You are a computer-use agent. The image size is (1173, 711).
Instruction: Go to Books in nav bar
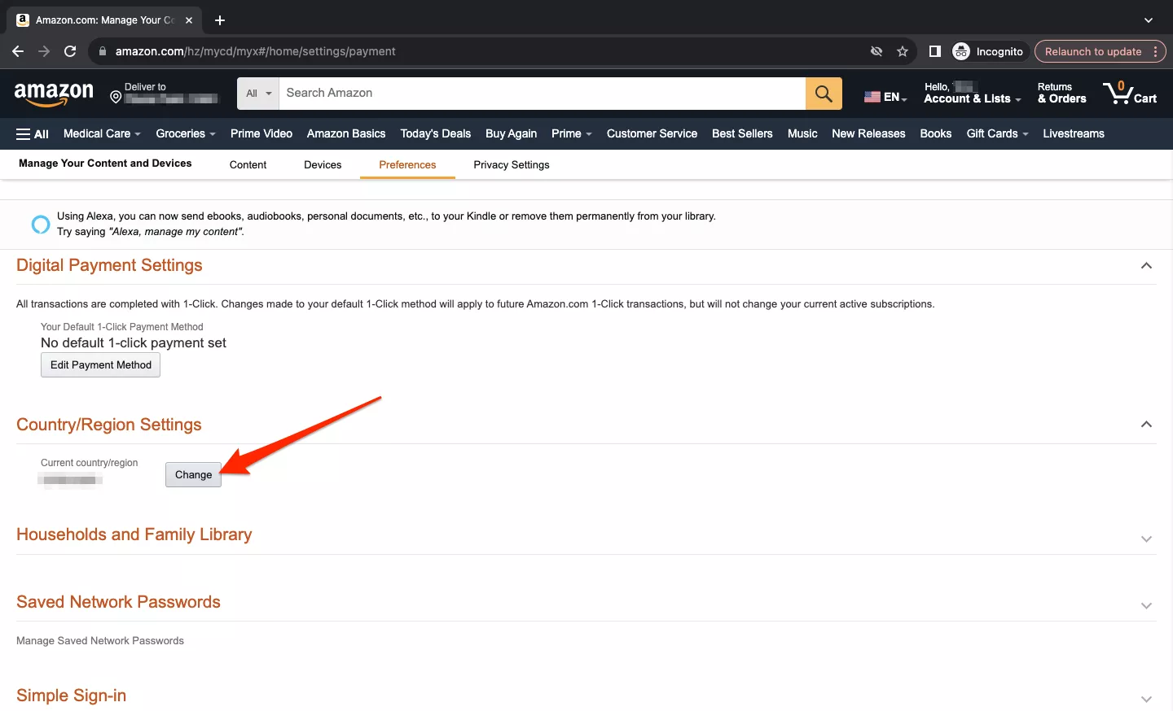pos(936,133)
